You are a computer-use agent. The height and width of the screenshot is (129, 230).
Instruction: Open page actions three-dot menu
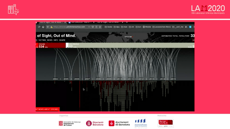point(89,27)
